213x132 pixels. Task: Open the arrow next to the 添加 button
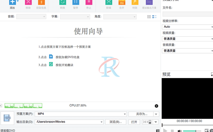tap(18, 1)
